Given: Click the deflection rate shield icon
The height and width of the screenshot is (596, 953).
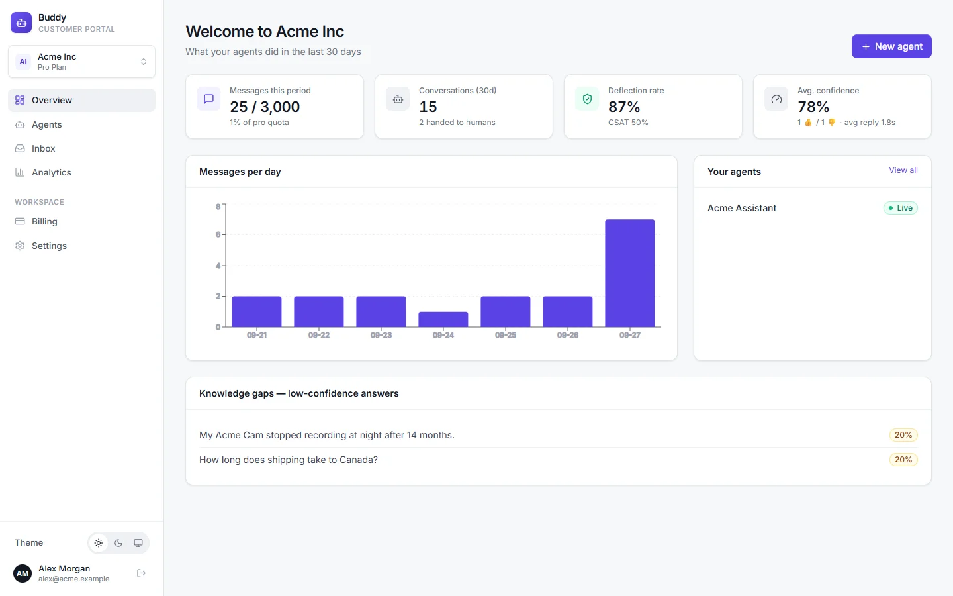Looking at the screenshot, I should (x=587, y=99).
